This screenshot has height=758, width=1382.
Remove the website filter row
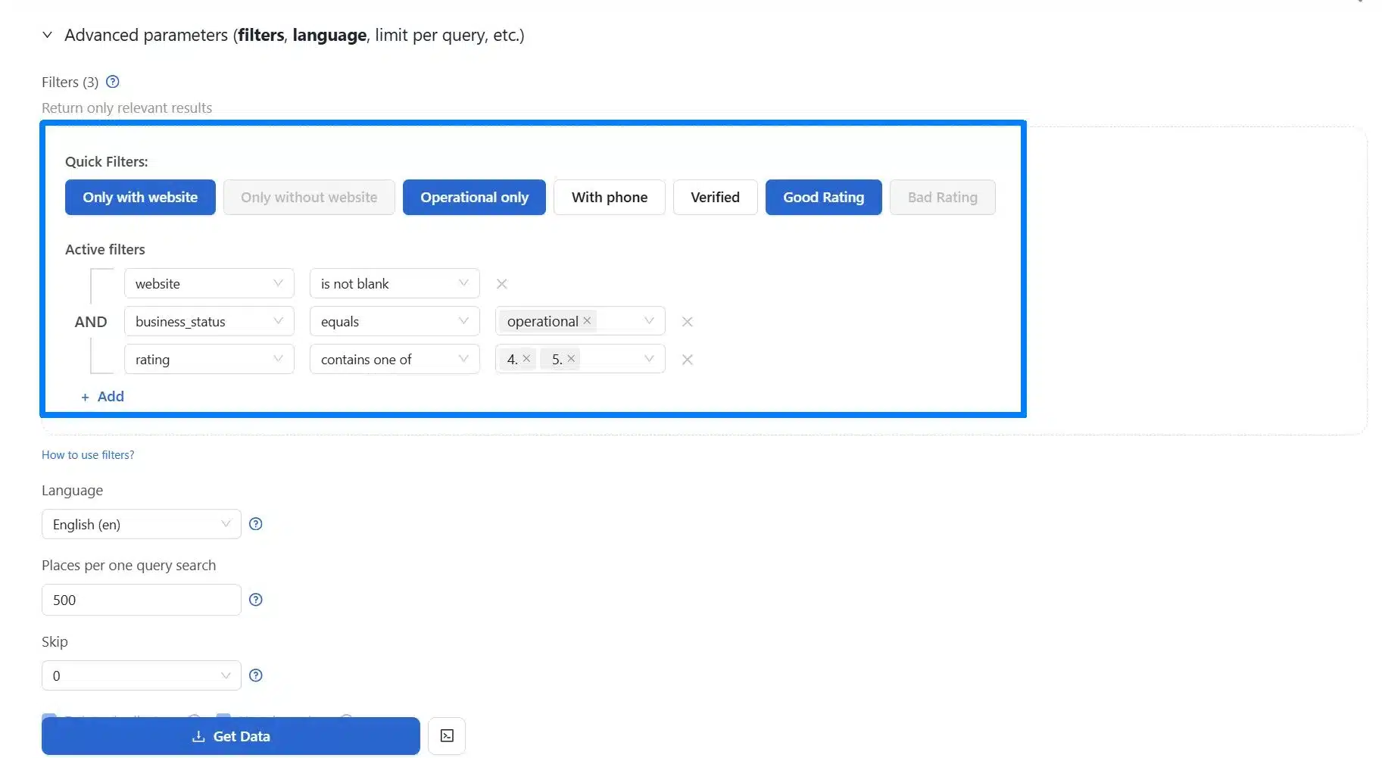pyautogui.click(x=501, y=284)
